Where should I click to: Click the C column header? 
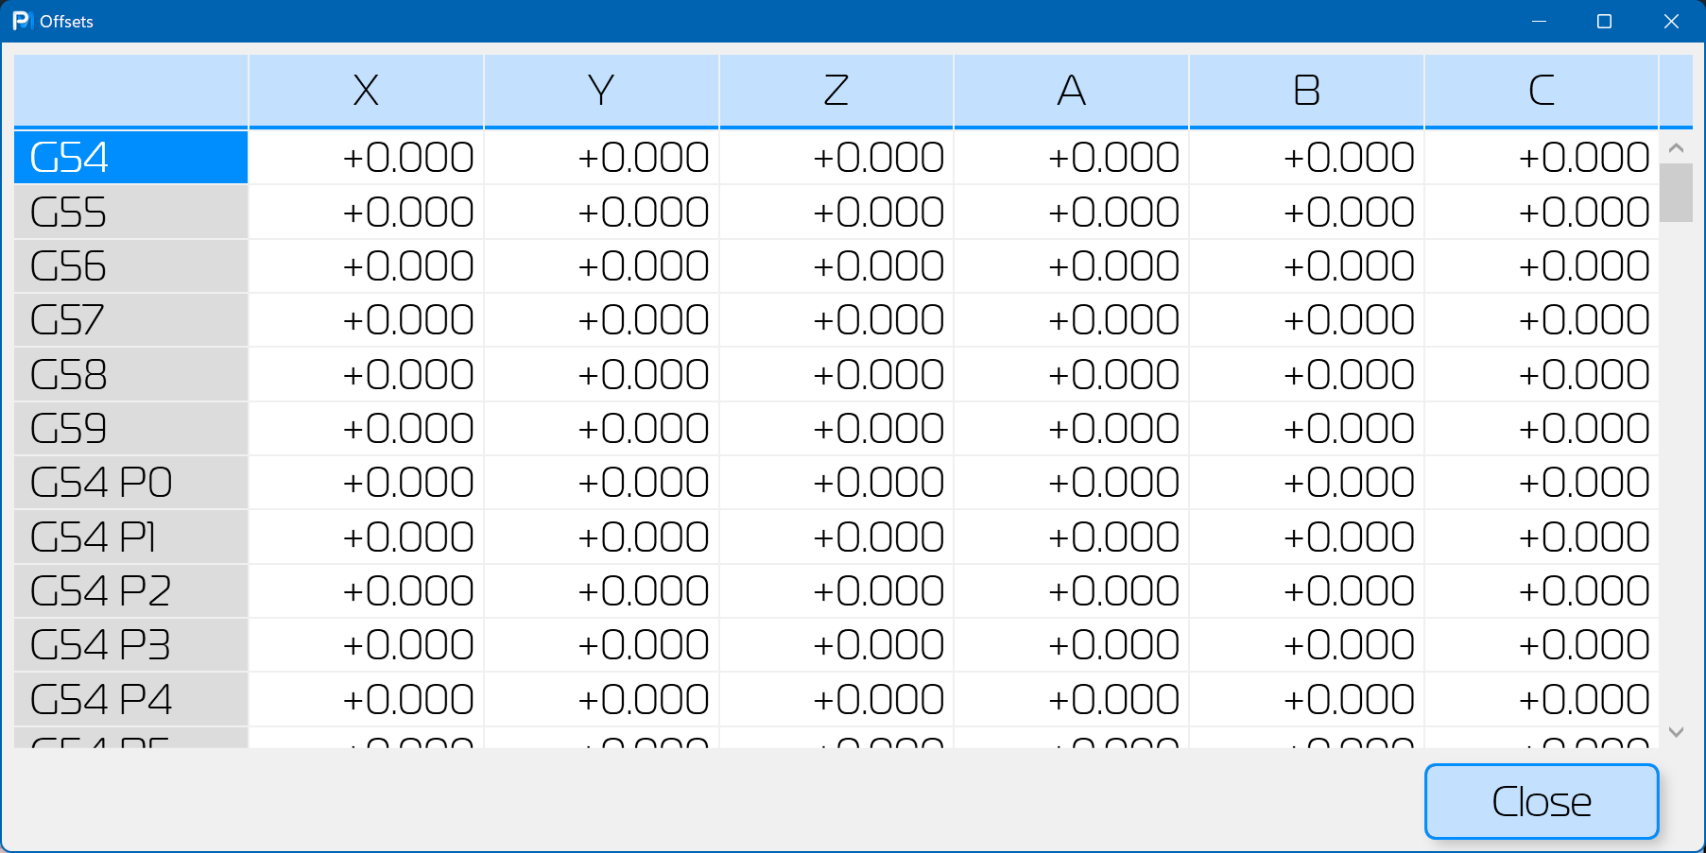(x=1541, y=91)
